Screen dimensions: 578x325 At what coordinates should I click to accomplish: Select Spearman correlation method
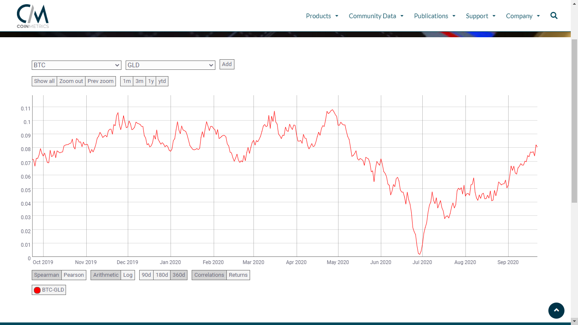point(47,275)
